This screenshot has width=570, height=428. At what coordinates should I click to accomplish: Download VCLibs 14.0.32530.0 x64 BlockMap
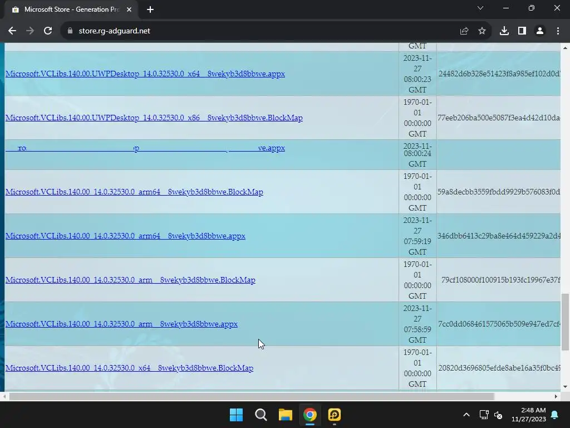coord(129,368)
